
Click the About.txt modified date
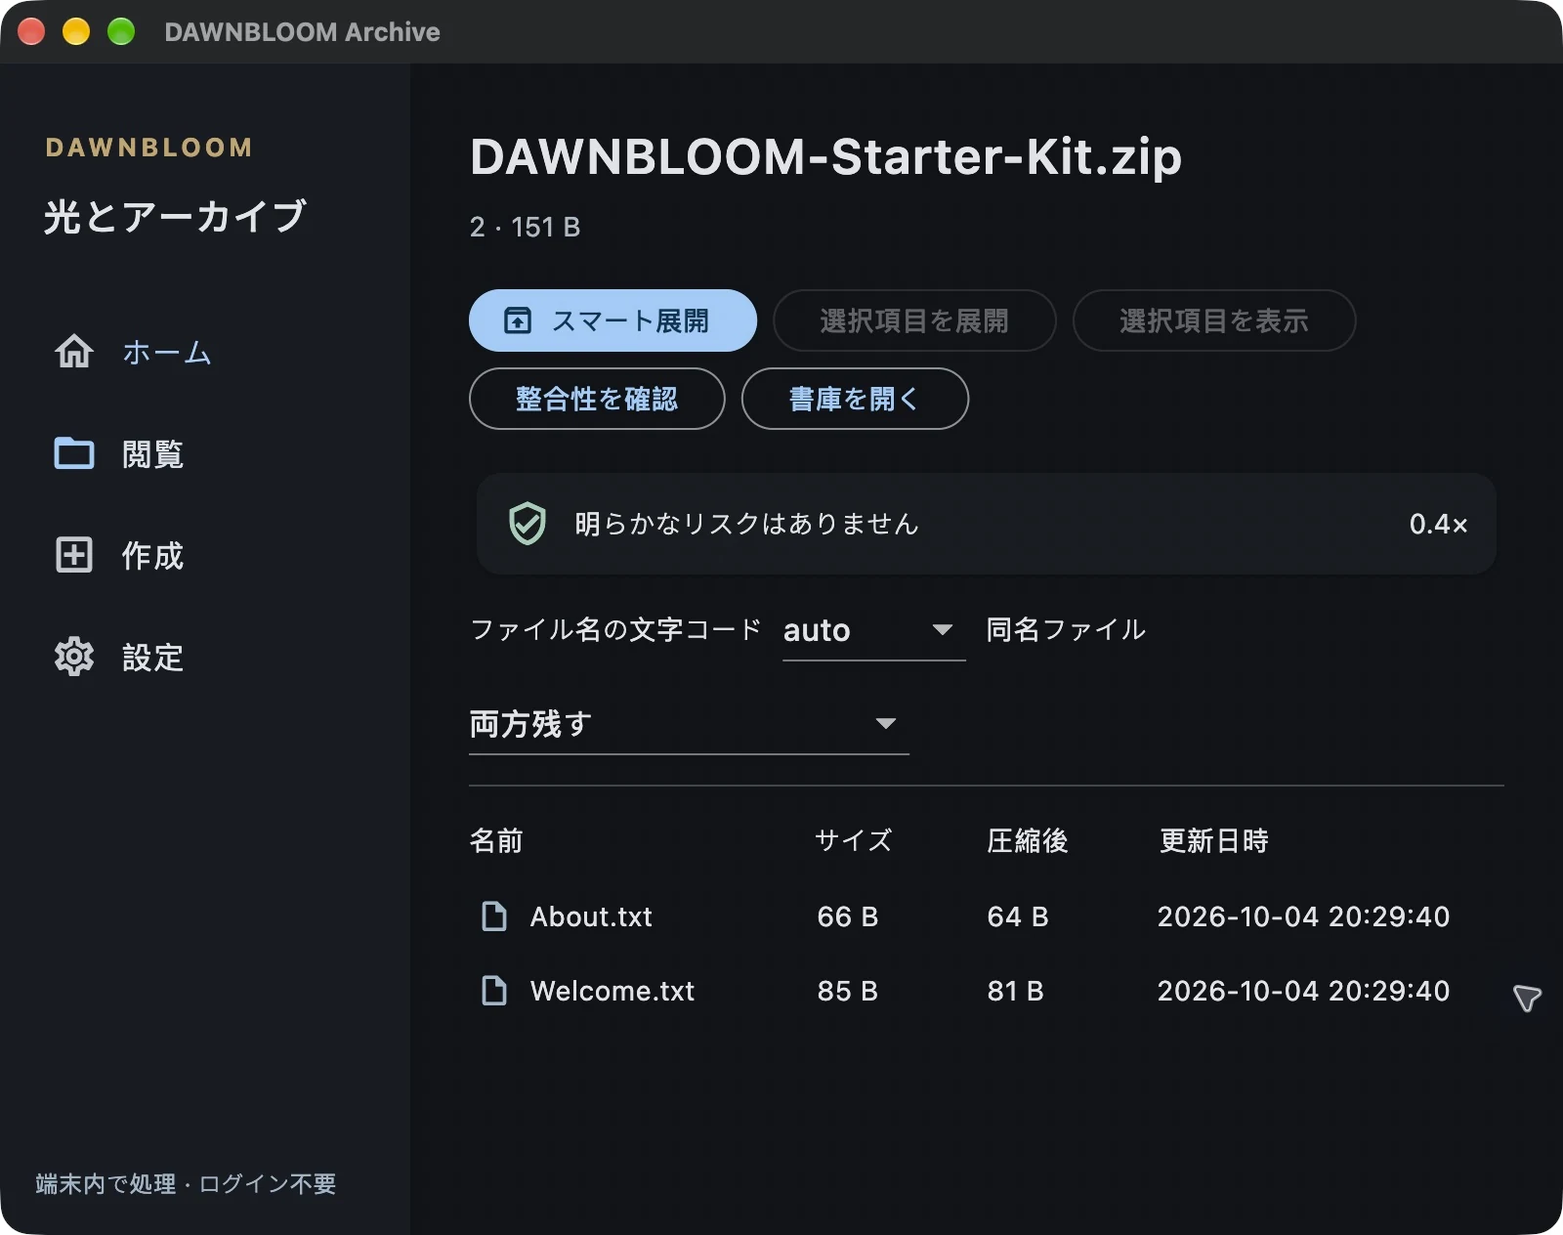click(x=1303, y=916)
